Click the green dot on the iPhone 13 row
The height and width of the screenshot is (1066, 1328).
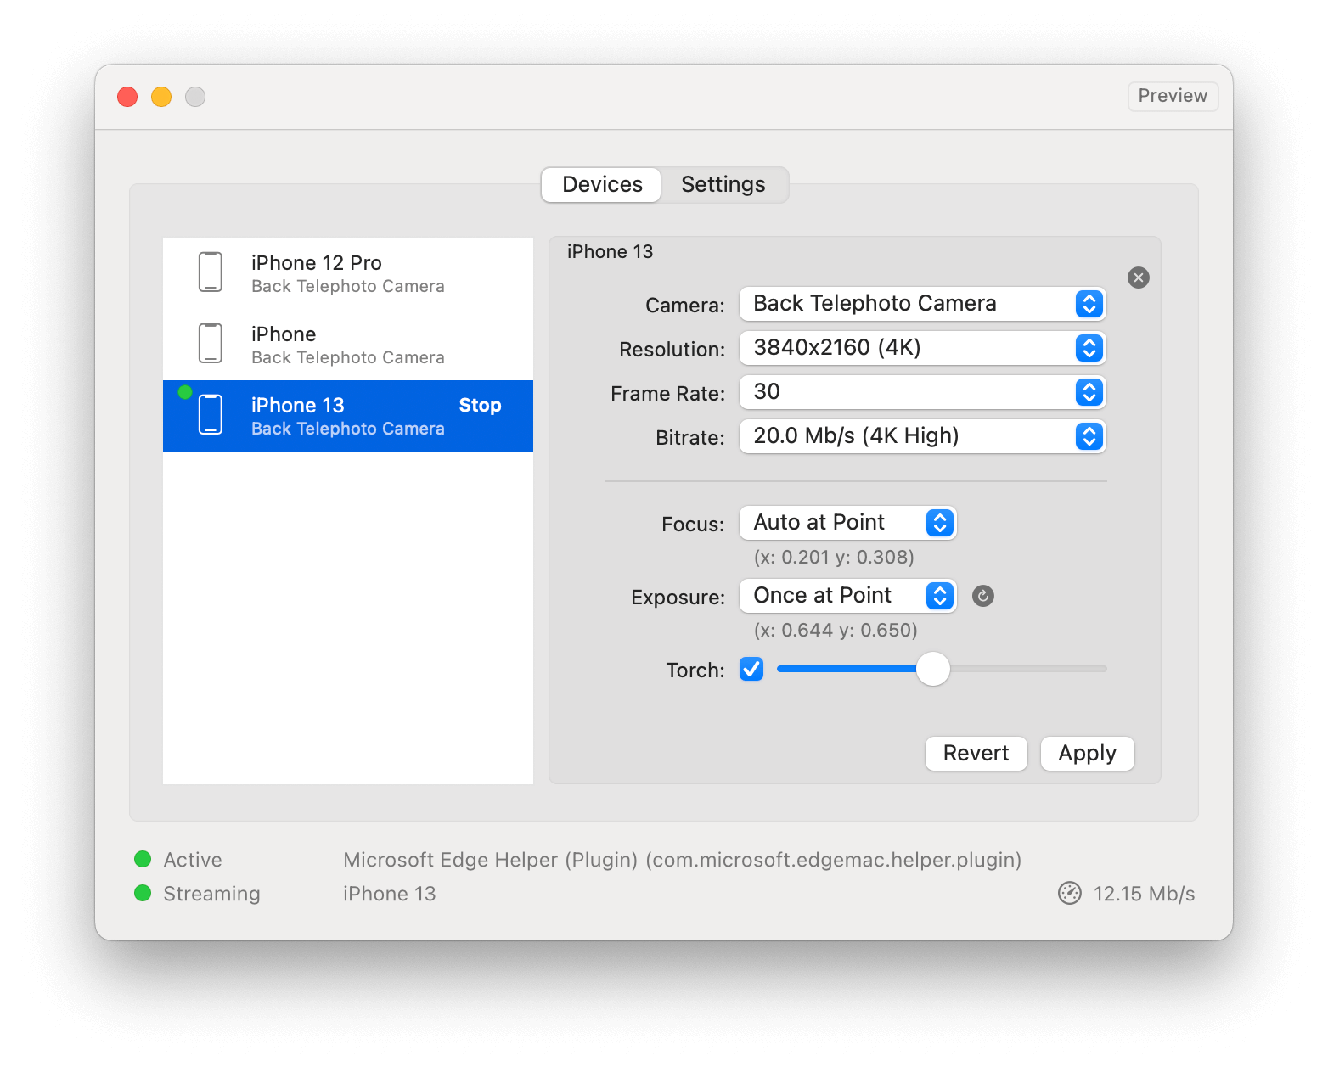pos(184,392)
